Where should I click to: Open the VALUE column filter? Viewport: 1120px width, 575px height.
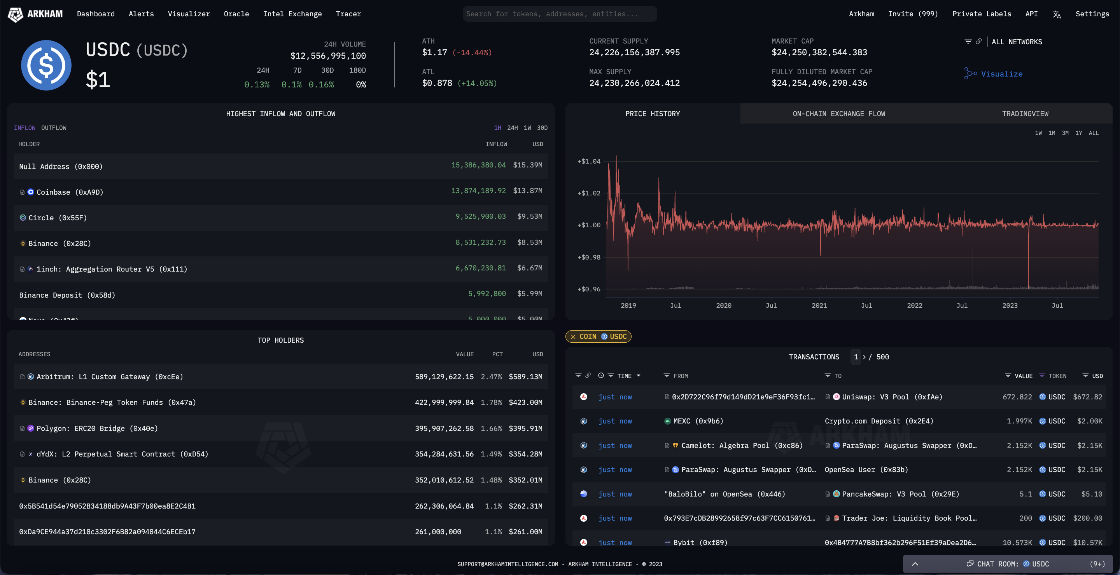pos(1008,375)
